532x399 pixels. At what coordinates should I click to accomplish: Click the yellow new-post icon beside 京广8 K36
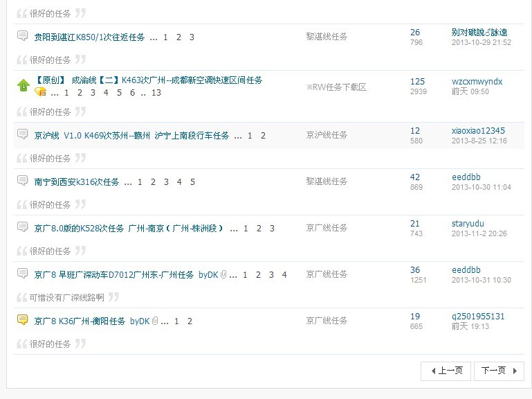(23, 321)
